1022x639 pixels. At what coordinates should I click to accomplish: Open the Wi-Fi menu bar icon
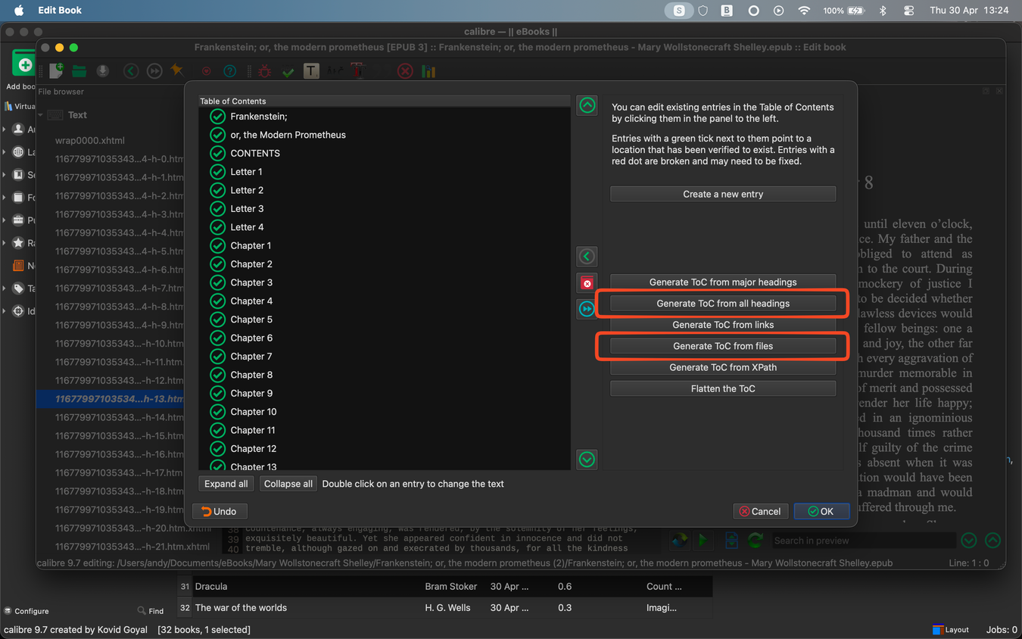click(804, 11)
